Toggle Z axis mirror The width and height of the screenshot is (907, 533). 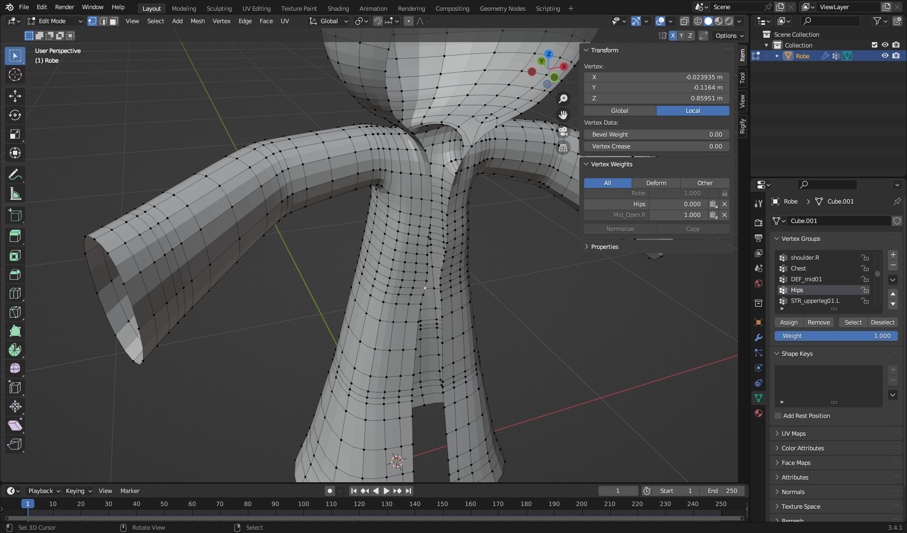[x=690, y=36]
